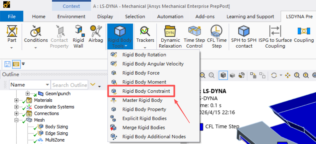This screenshot has height=144, width=316.
Task: Select the Pan view tool
Action: tap(288, 75)
